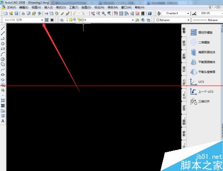The height and width of the screenshot is (171, 223).
Task: Toggle layer 0 lock padlock icon
Action: click(x=79, y=20)
